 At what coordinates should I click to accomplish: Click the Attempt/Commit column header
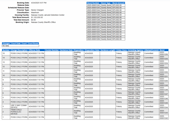151,50
